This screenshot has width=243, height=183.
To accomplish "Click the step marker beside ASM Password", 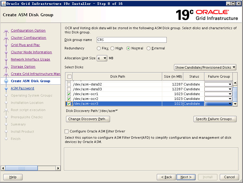I will [6, 88].
